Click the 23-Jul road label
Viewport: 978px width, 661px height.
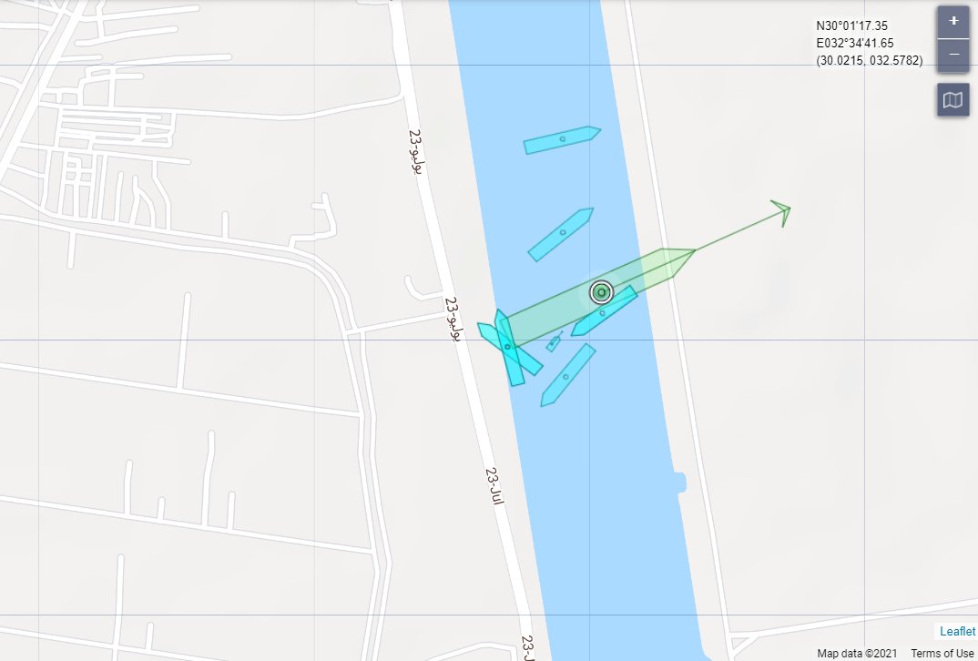click(x=494, y=486)
